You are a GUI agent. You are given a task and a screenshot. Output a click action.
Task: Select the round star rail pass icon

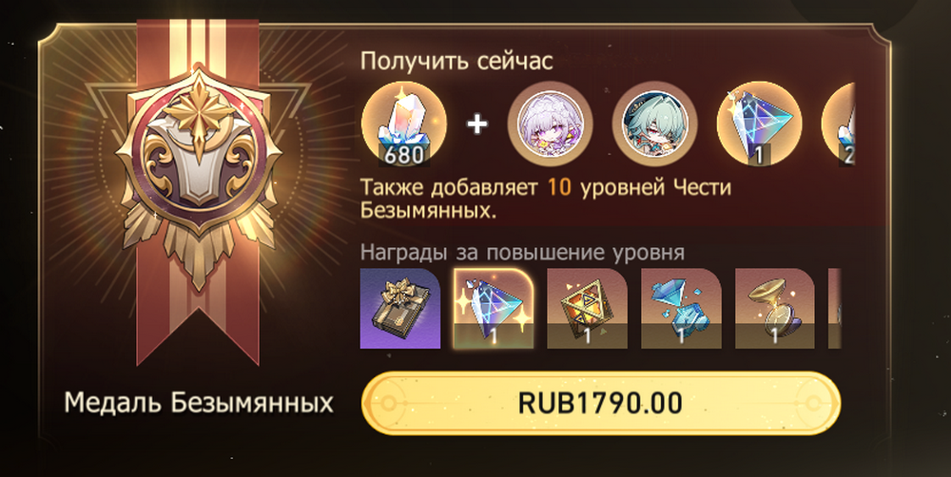point(759,124)
